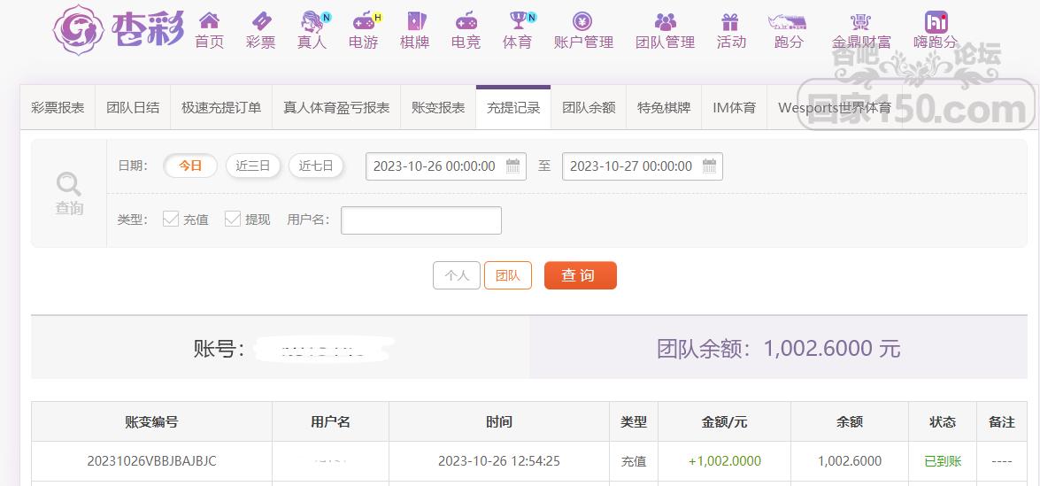Open the 体育 trophy icon

click(x=519, y=20)
